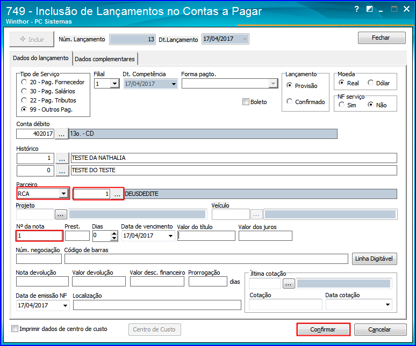416x346 pixels.
Task: Select Dólar currency
Action: [370, 83]
